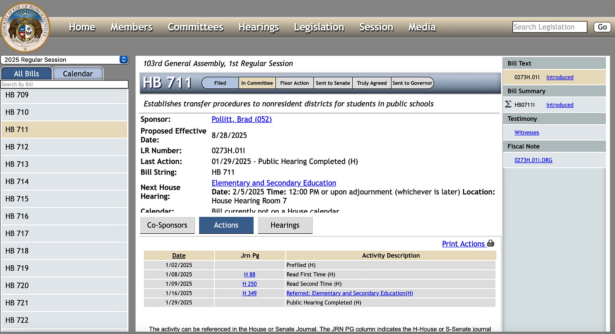The height and width of the screenshot is (334, 615).
Task: Select HB 722 in the bill list
Action: click(64, 320)
